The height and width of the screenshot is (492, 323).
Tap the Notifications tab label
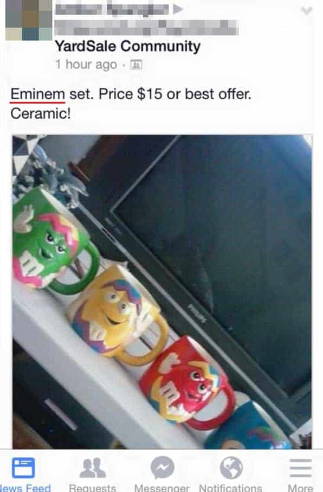(230, 488)
